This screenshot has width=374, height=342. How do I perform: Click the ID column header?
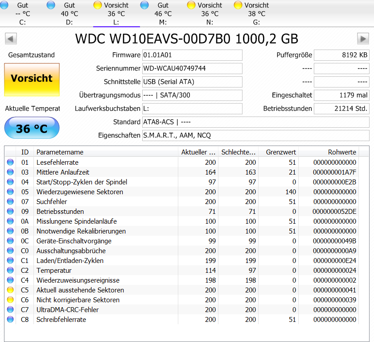pyautogui.click(x=25, y=152)
